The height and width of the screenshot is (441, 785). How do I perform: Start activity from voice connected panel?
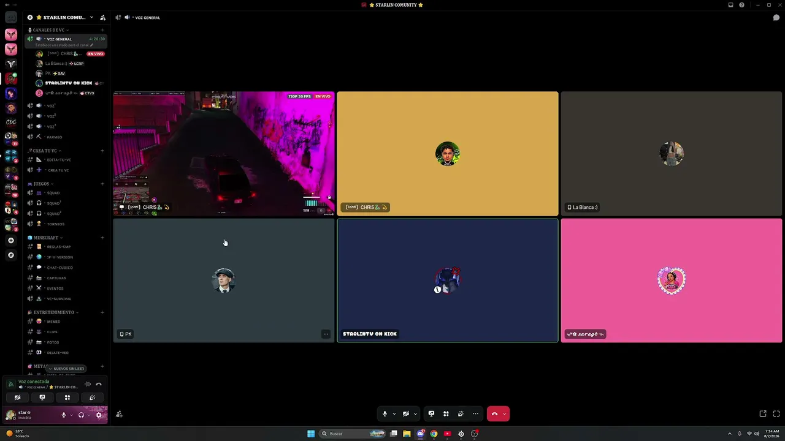point(67,398)
